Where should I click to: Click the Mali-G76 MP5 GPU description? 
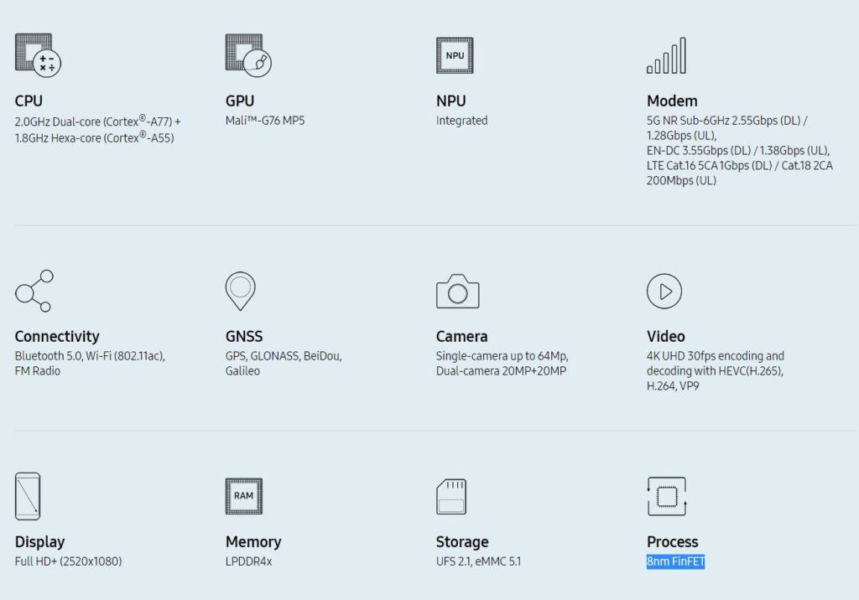pos(265,121)
